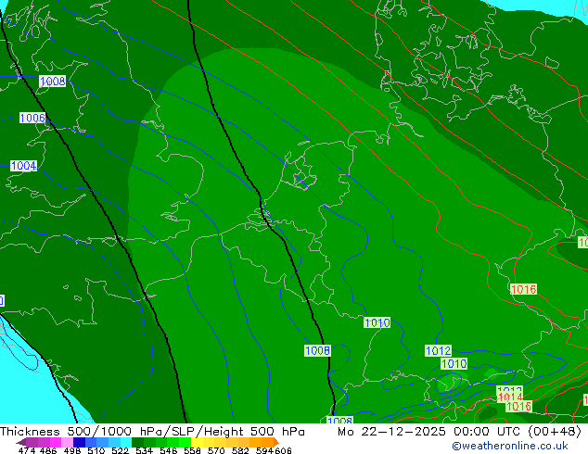Pick the dark blue legend swatch above 498
This screenshot has height=454, width=588.
(x=79, y=442)
